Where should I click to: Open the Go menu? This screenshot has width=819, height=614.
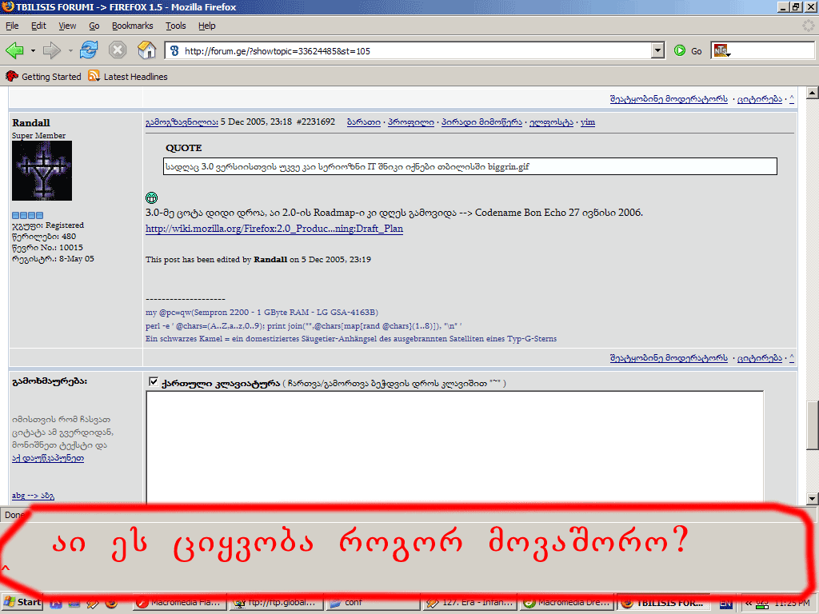(x=94, y=26)
